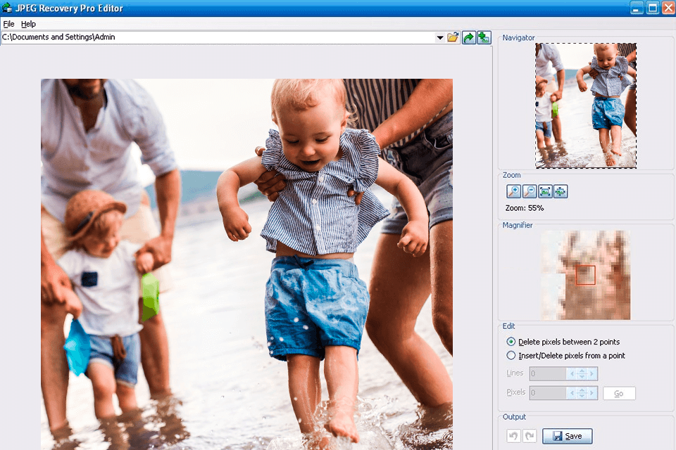Open the Help menu
676x450 pixels.
tap(29, 23)
